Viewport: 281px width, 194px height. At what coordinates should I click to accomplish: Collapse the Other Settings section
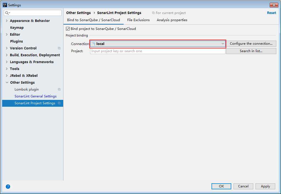coord(7,83)
